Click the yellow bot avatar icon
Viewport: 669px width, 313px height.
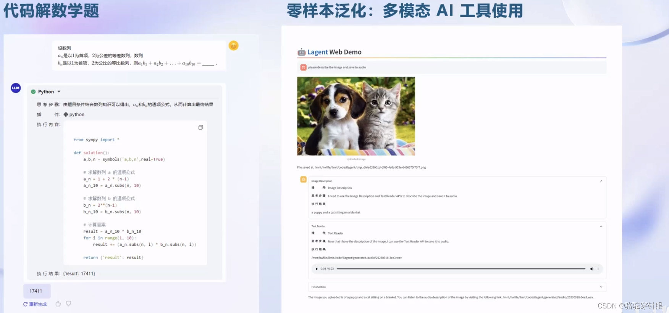point(303,179)
